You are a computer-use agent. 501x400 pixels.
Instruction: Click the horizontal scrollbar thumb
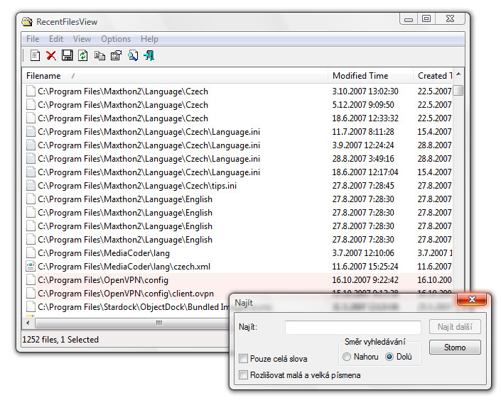(x=131, y=323)
